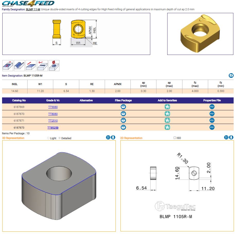Click the helical interpolation application icon
238x234 pixels.
54,66
